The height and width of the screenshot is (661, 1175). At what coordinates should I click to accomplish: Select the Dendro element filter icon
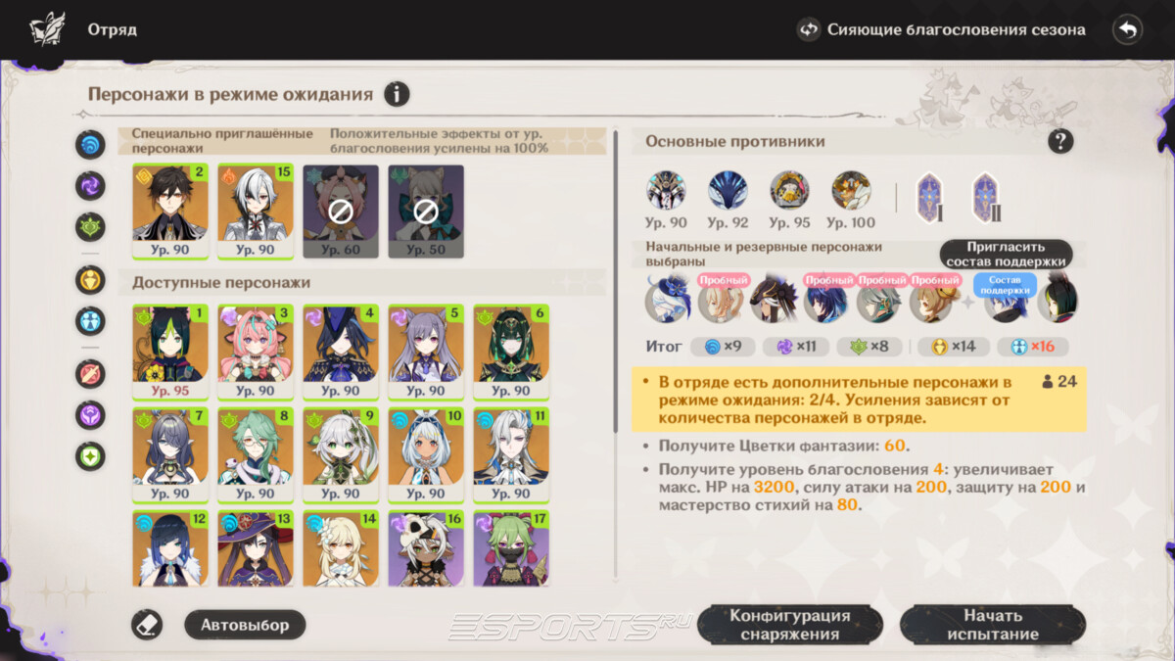point(90,227)
